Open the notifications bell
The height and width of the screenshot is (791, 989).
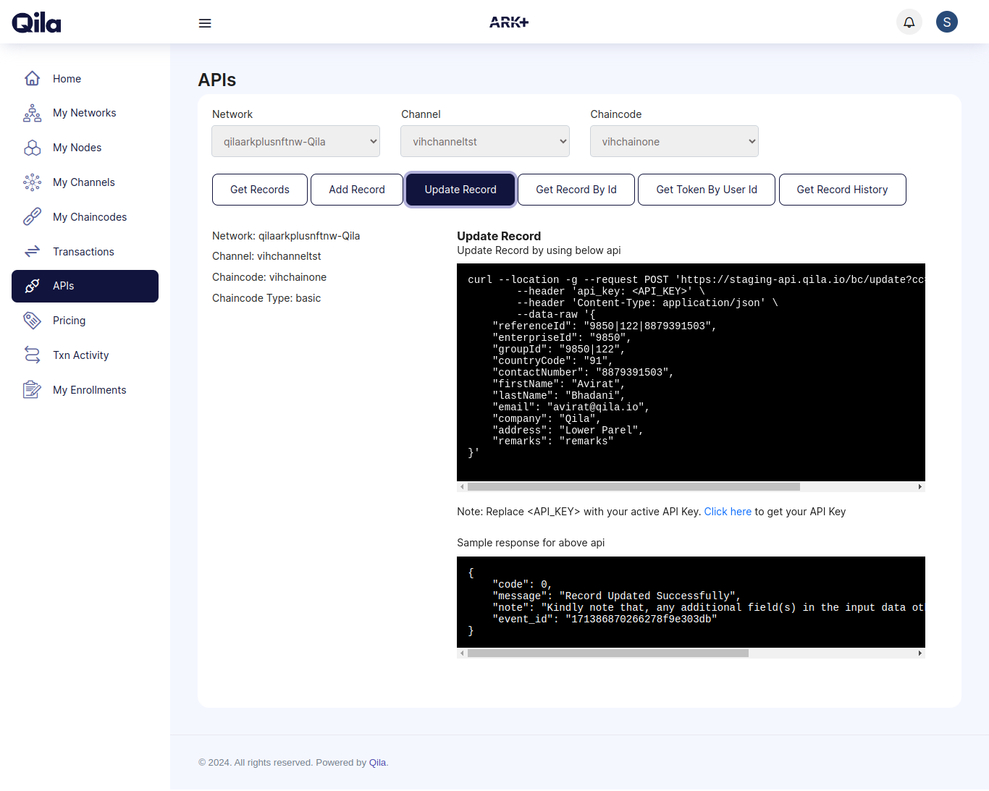tap(909, 22)
